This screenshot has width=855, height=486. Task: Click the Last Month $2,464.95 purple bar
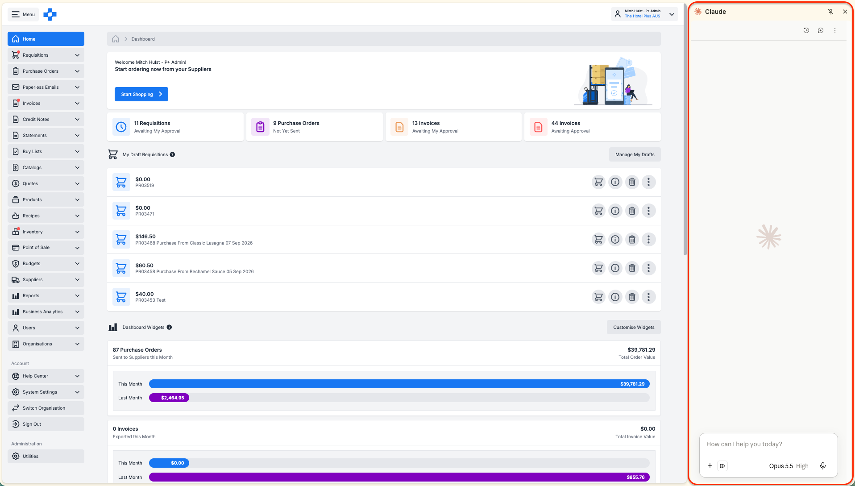169,398
